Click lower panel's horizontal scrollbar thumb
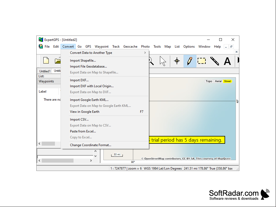 pyautogui.click(x=58, y=160)
